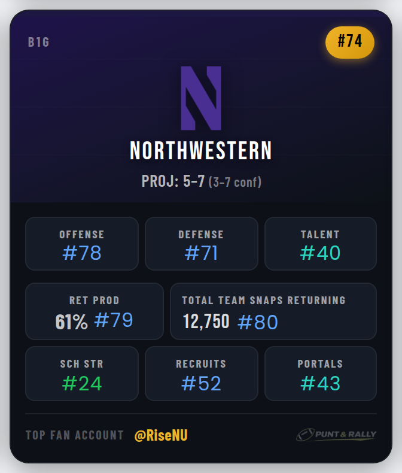
Task: Click the 3-7 conf record text
Action: [234, 181]
